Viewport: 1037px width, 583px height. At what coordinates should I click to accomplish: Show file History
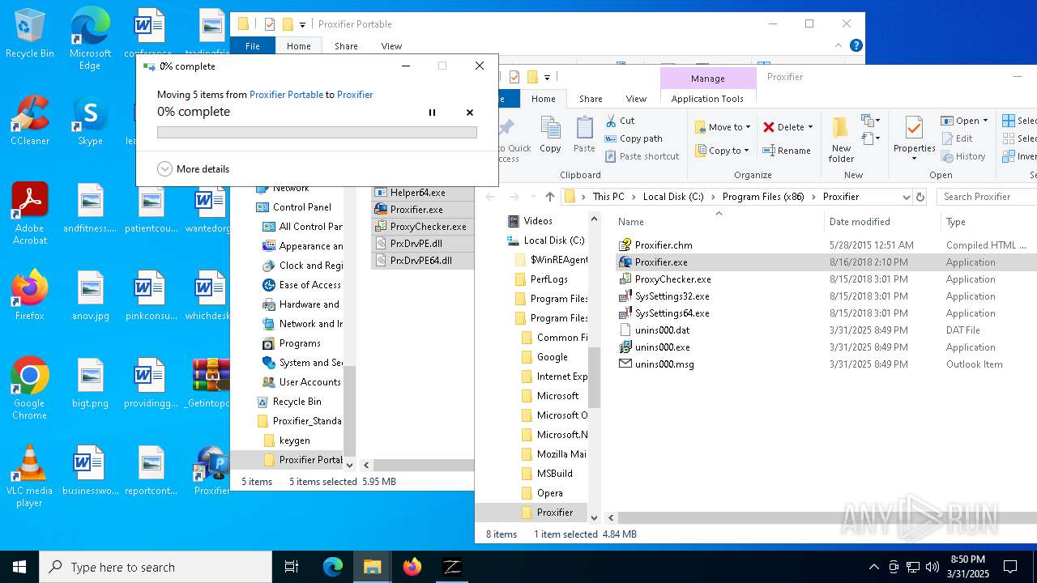coord(963,156)
